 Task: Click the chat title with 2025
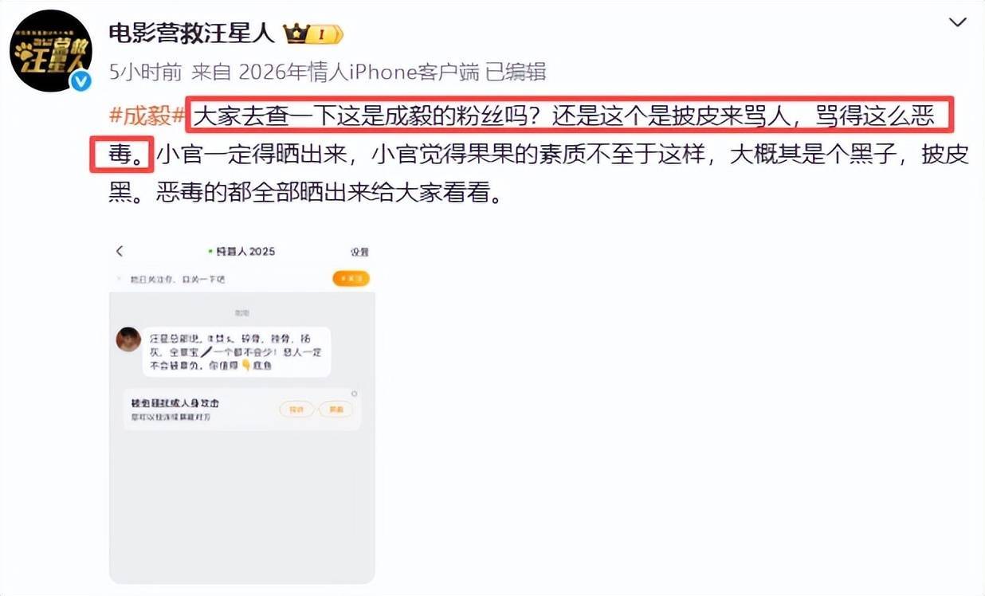click(x=245, y=251)
